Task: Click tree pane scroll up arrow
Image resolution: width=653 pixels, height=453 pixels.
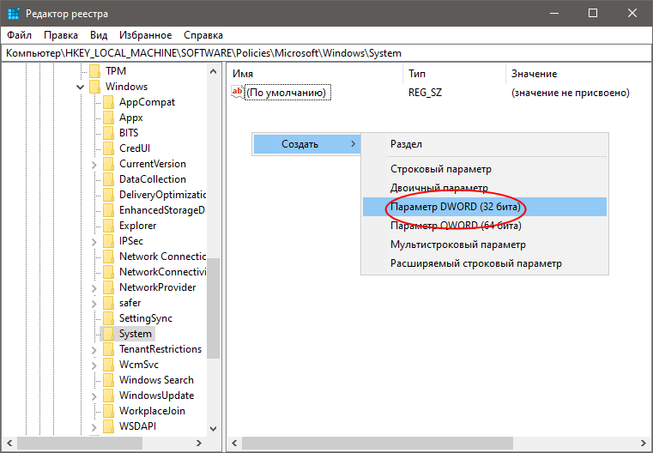Action: [213, 71]
